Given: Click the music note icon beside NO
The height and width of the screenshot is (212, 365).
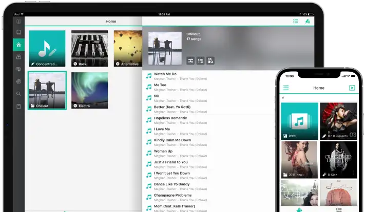Looking at the screenshot, I should click(x=149, y=98).
